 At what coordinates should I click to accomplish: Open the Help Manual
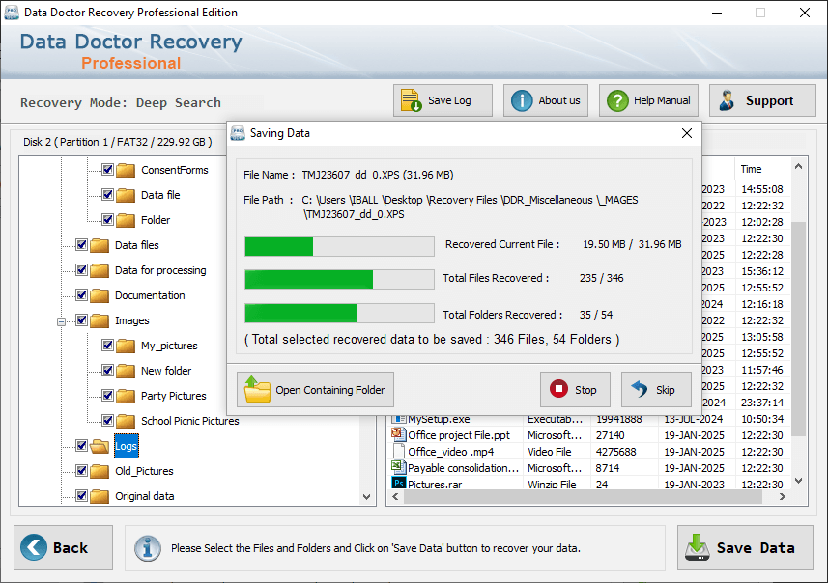[x=648, y=100]
